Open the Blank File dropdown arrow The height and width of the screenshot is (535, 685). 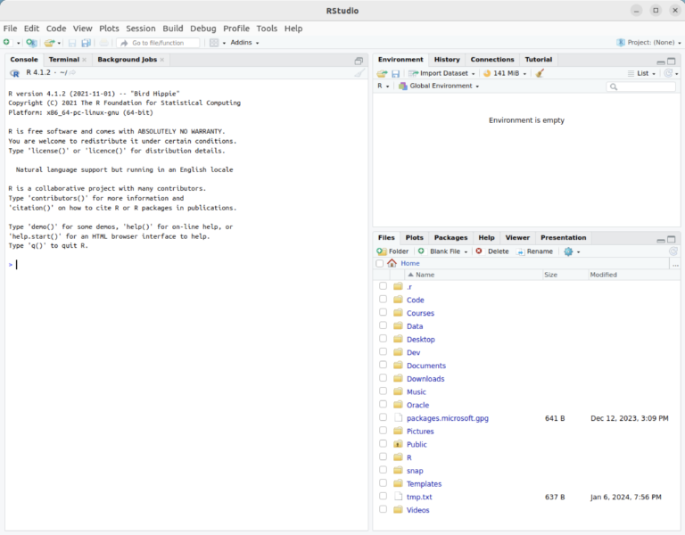[466, 252]
